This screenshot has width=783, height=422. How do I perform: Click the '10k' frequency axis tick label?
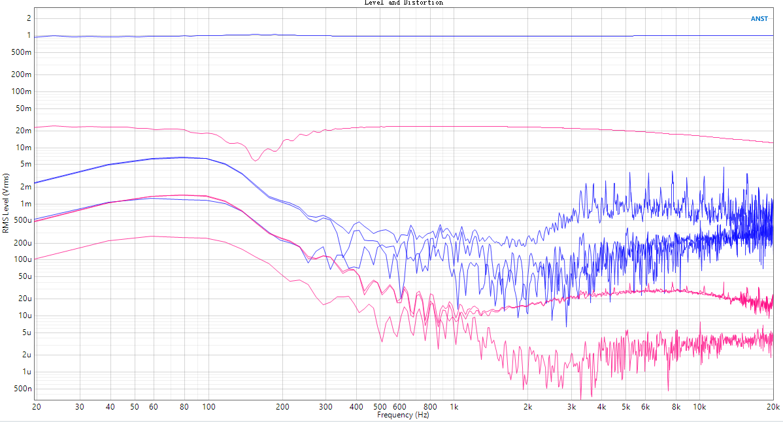(699, 407)
